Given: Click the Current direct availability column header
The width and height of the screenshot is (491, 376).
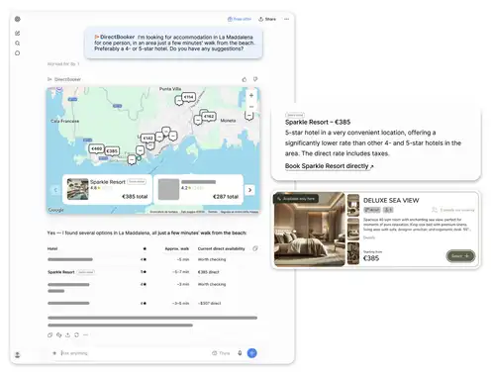Looking at the screenshot, I should [x=221, y=248].
